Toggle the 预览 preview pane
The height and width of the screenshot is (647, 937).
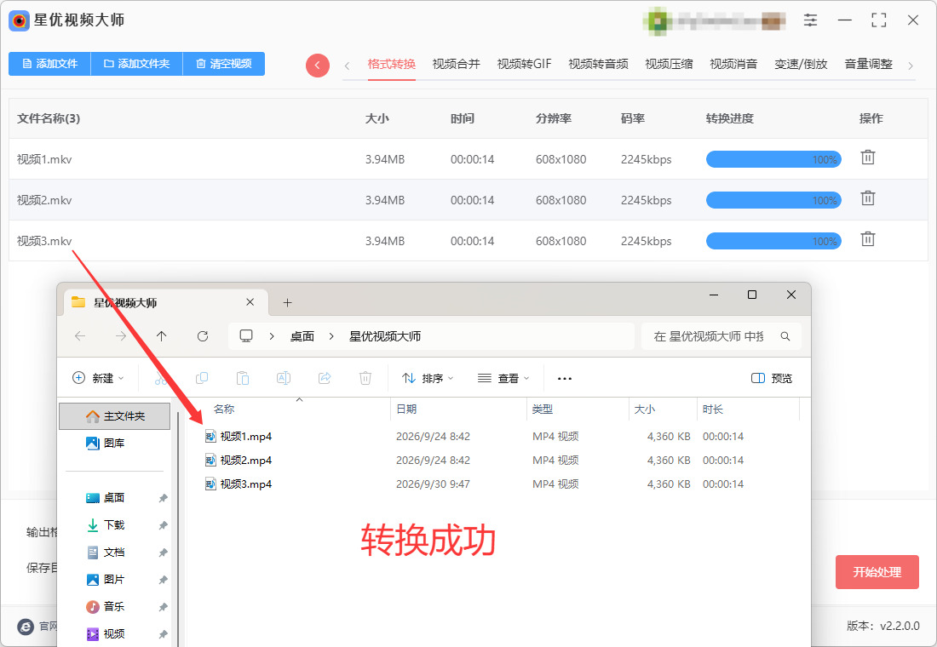tap(772, 378)
